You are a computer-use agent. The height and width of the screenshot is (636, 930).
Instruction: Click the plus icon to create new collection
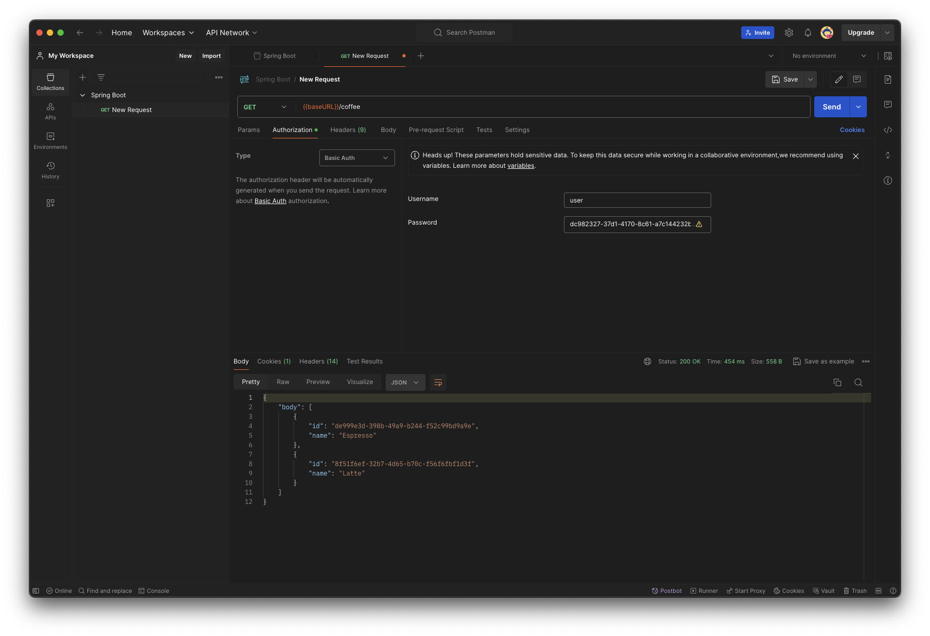tap(83, 77)
